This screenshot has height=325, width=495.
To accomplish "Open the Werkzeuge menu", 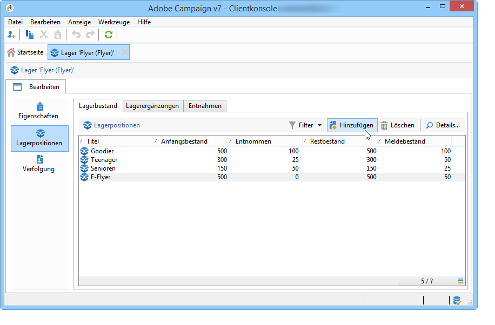I will (114, 22).
